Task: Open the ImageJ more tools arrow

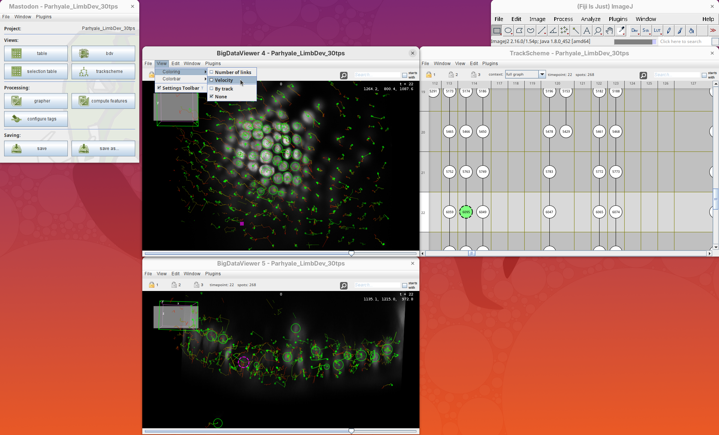Action: (x=713, y=31)
